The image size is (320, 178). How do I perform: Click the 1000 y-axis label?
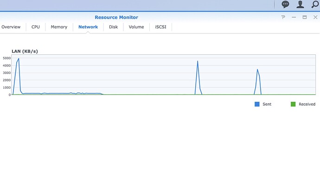[7, 87]
